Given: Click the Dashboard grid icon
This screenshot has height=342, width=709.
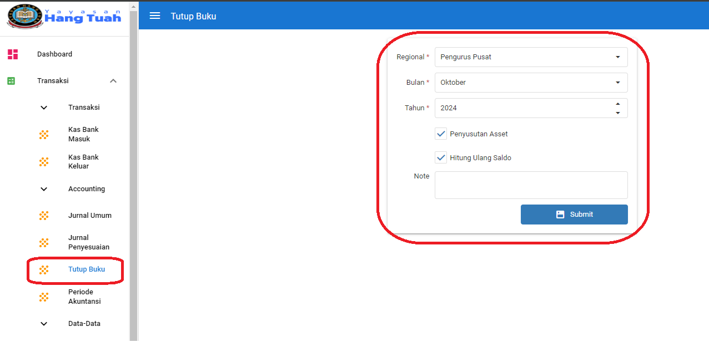Looking at the screenshot, I should click(x=12, y=54).
